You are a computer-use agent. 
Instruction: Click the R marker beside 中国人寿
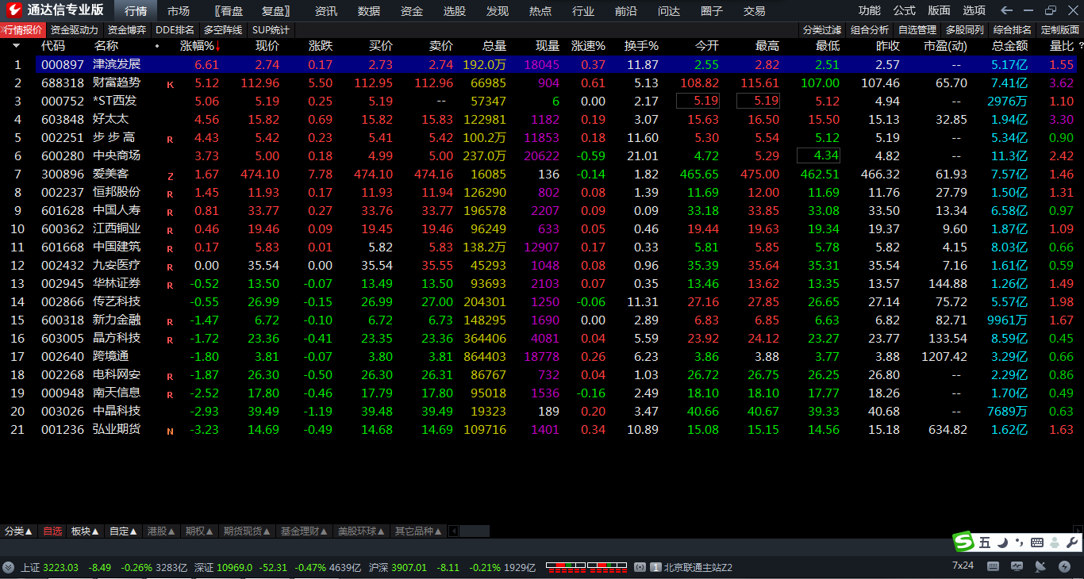pyautogui.click(x=170, y=212)
